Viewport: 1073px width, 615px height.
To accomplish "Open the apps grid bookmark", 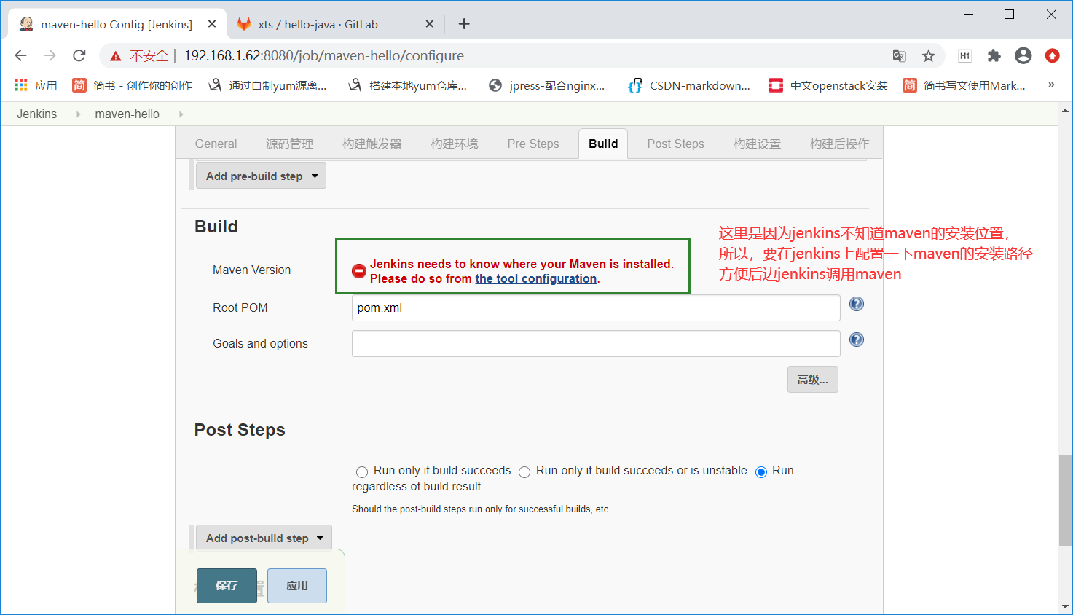I will pyautogui.click(x=36, y=85).
